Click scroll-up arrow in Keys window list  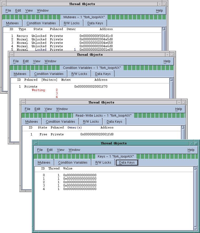195,168
